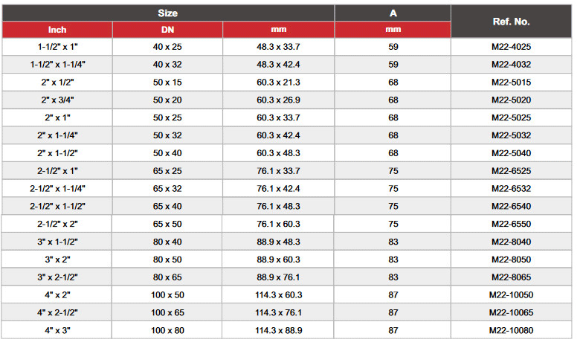Select DN value 80 x 40
Screen dimensions: 580x348
pyautogui.click(x=167, y=242)
